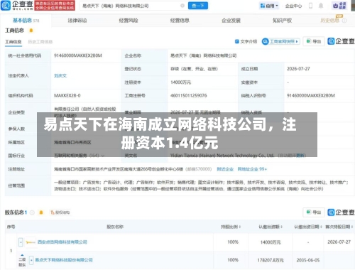This screenshot has height=270, width=355.
Task: Switch to the 知识产权 tab
Action: (x=282, y=21)
